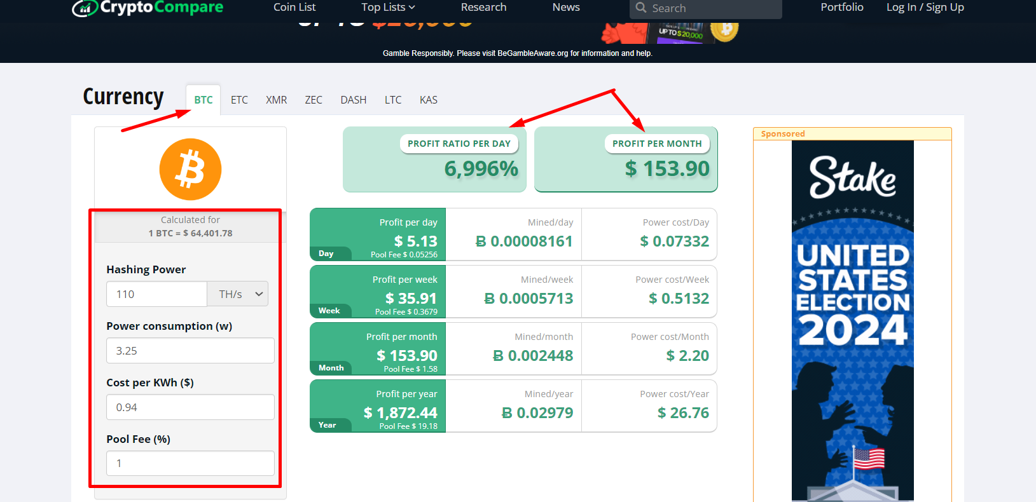Click the search magnifier icon
The width and height of the screenshot is (1036, 502).
(641, 8)
